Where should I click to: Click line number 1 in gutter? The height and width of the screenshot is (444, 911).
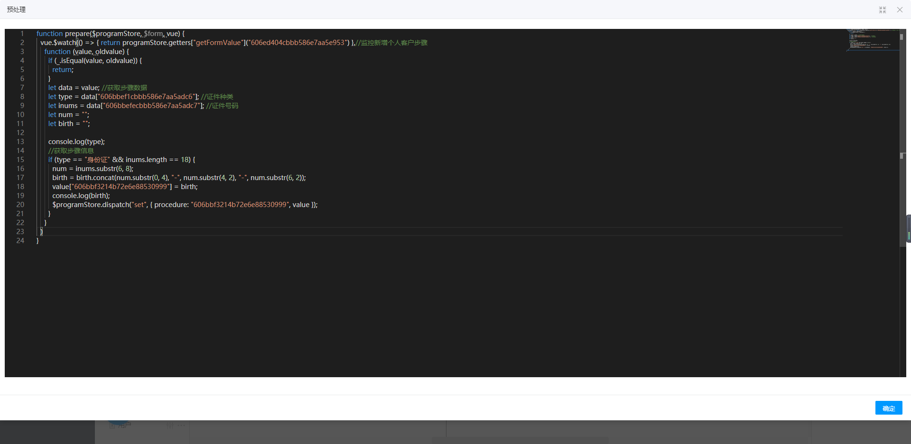pos(22,34)
